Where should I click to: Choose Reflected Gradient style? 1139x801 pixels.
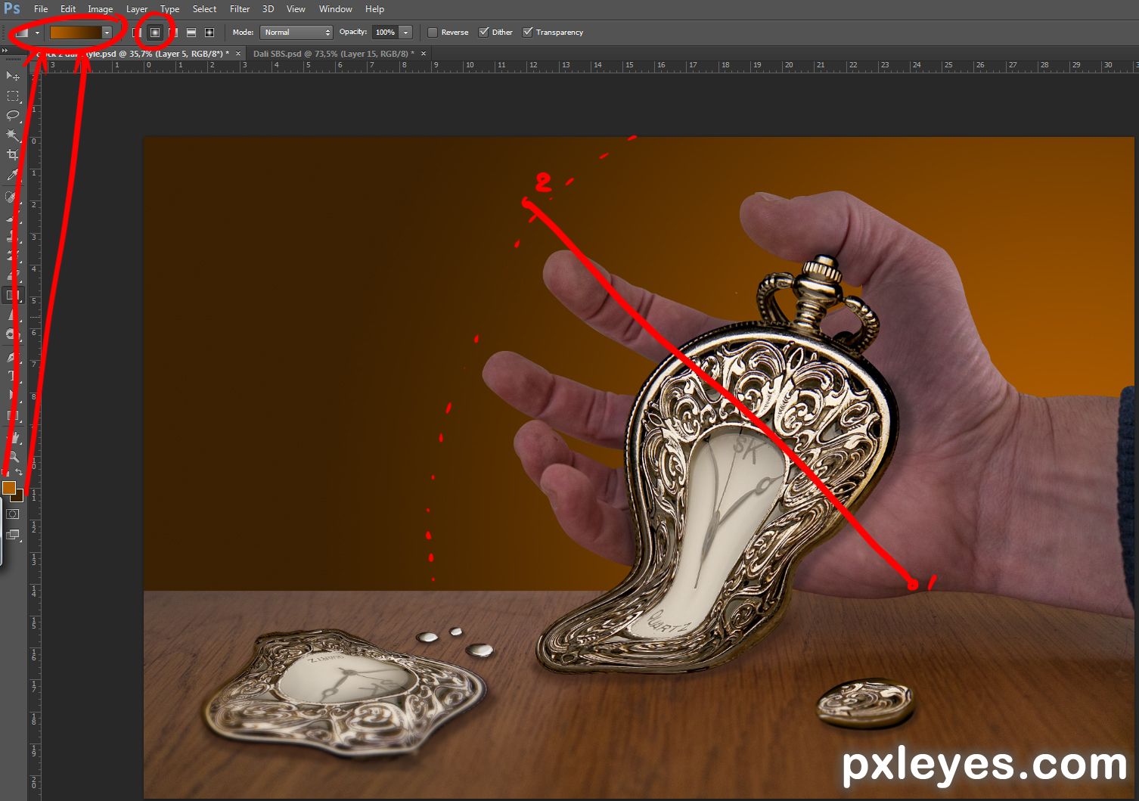191,33
